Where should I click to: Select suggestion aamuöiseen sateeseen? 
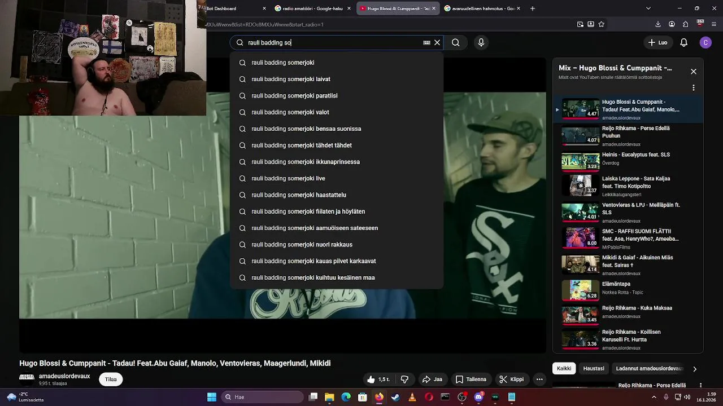pos(337,228)
